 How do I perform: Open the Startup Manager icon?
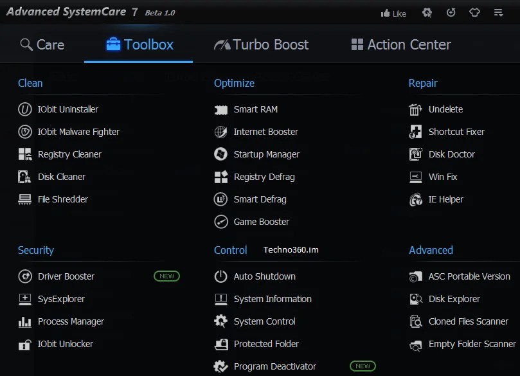[221, 154]
